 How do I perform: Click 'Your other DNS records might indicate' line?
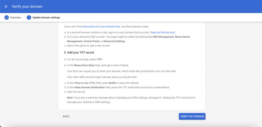(102, 77)
